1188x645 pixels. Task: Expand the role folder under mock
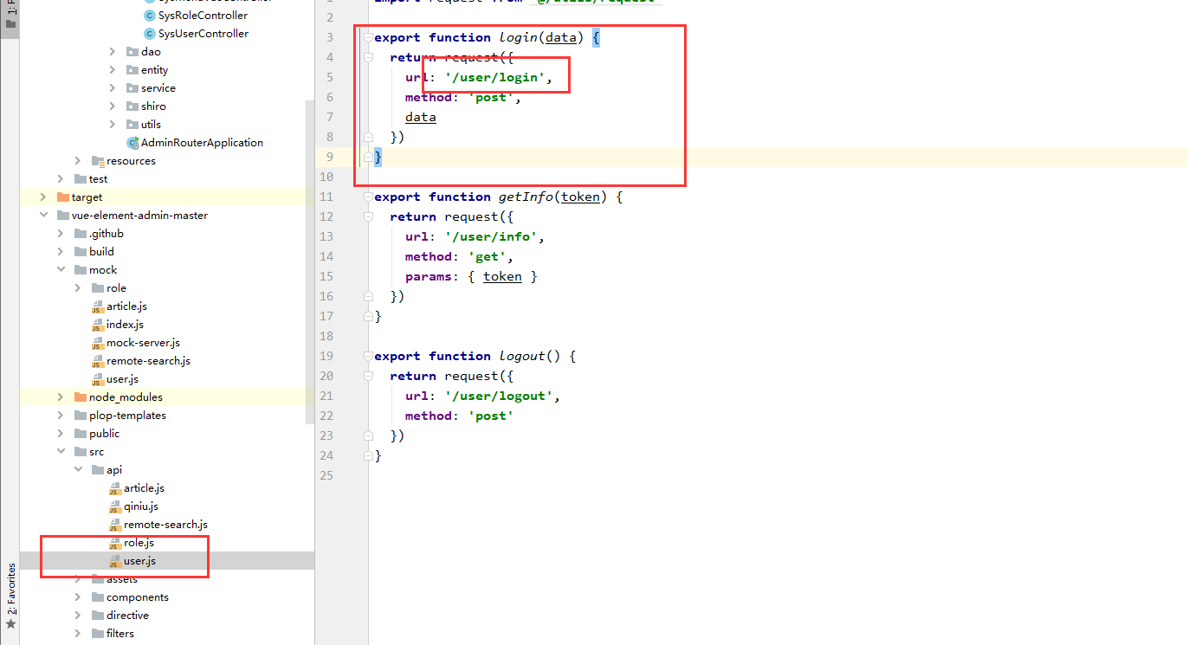tap(78, 288)
